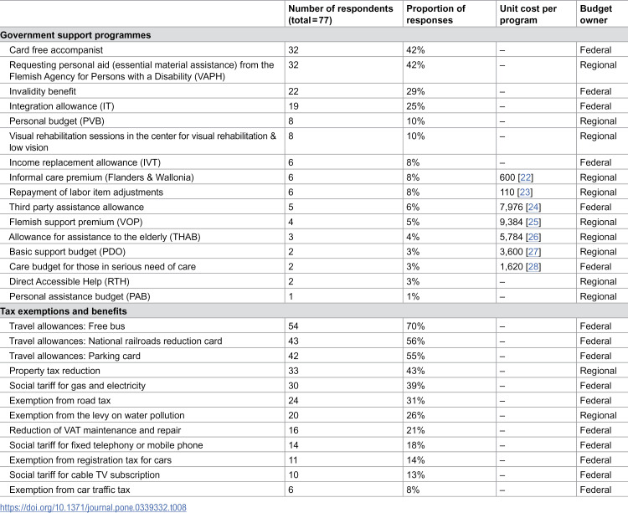
Task: Select the 'Unit cost per program' header
Action: [528, 14]
